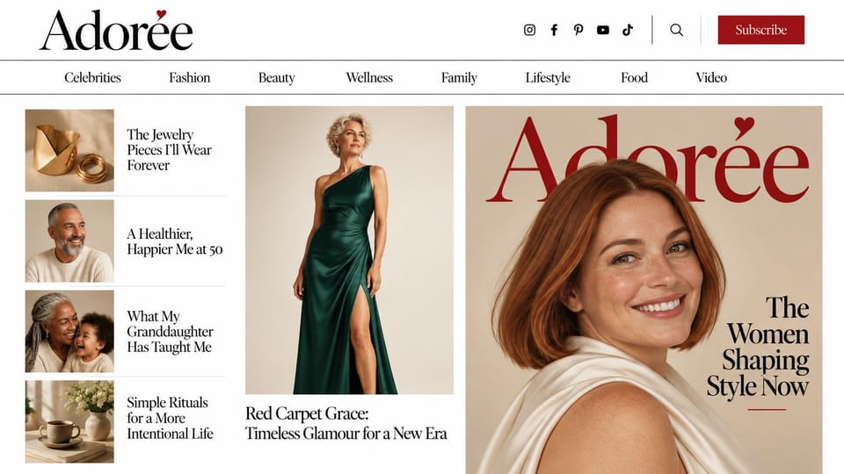The width and height of the screenshot is (844, 474).
Task: Go to the Adorée logo in header
Action: point(116,30)
